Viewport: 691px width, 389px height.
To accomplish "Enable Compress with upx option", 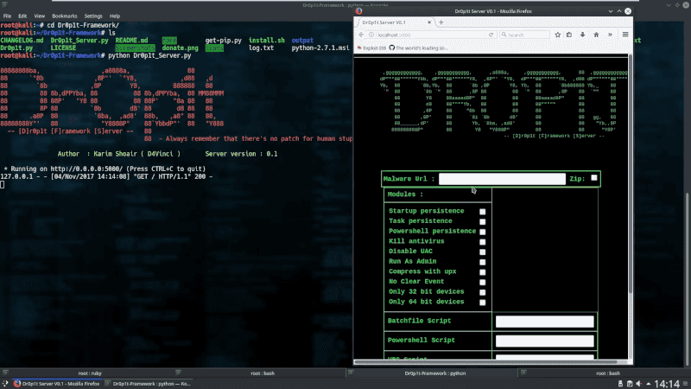I will pyautogui.click(x=483, y=272).
